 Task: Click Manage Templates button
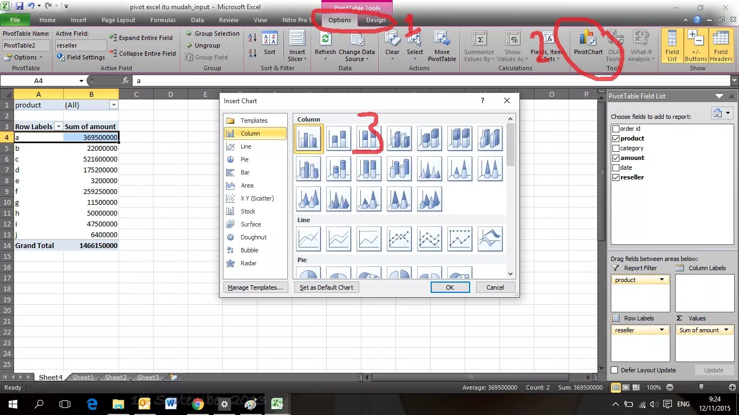tap(255, 287)
